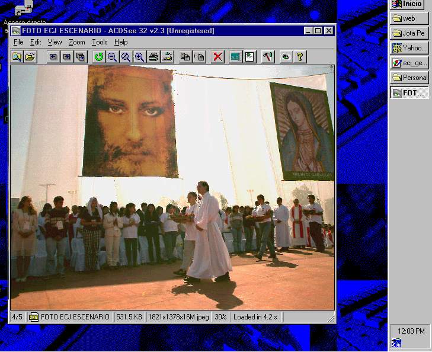Image resolution: width=432 pixels, height=352 pixels.
Task: Click the wallpaper/scanner icon after Print
Action: [167, 57]
